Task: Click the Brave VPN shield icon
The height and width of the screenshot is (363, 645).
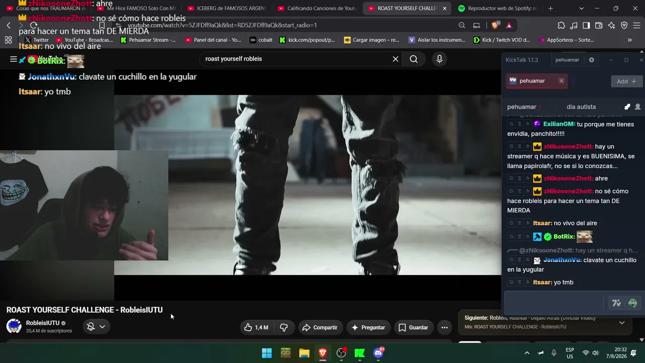Action: tap(624, 25)
